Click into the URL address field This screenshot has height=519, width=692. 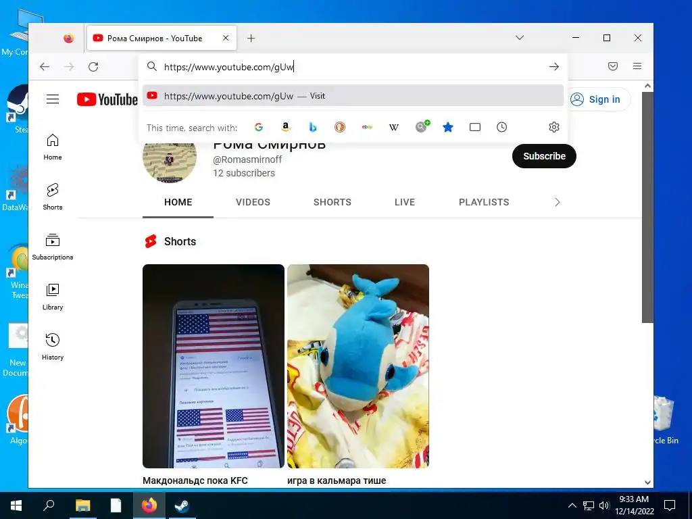point(353,67)
